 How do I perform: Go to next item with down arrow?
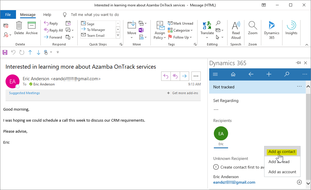[38, 52]
